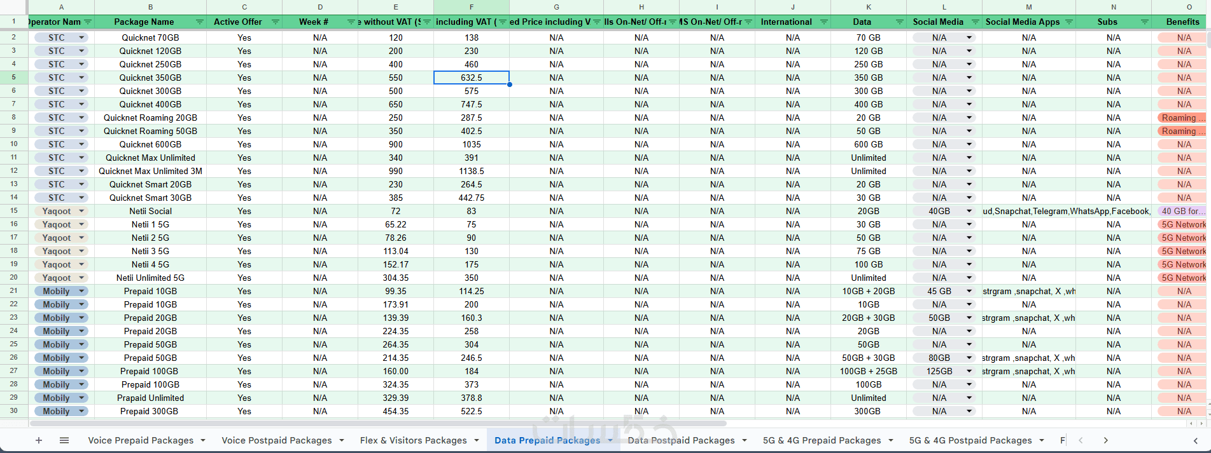The height and width of the screenshot is (453, 1211).
Task: Open the filter for Package Name column
Action: click(x=200, y=22)
